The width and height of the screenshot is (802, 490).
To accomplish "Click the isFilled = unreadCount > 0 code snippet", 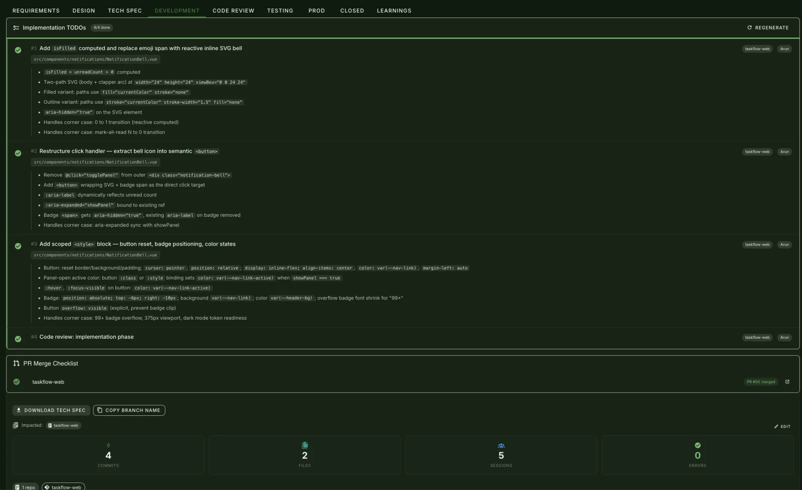I will pos(79,72).
